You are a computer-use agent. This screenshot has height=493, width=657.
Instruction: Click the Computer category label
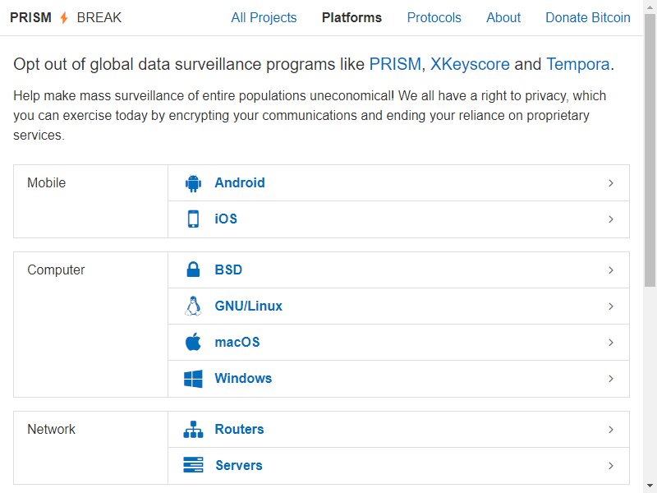[56, 270]
